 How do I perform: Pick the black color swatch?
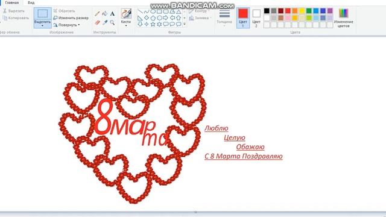(x=267, y=11)
